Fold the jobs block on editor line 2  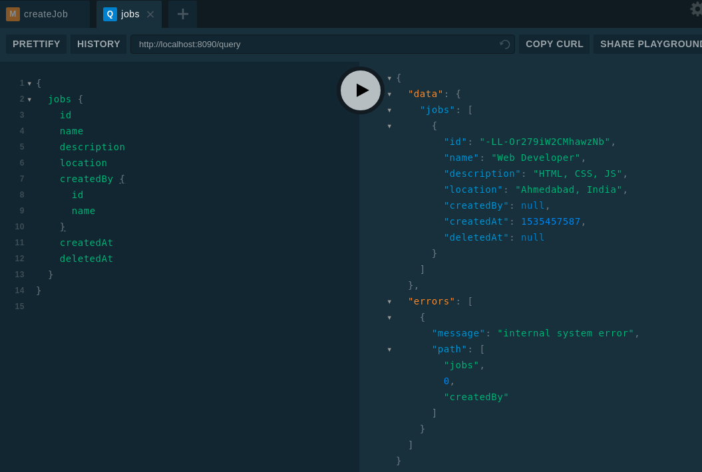coord(29,100)
